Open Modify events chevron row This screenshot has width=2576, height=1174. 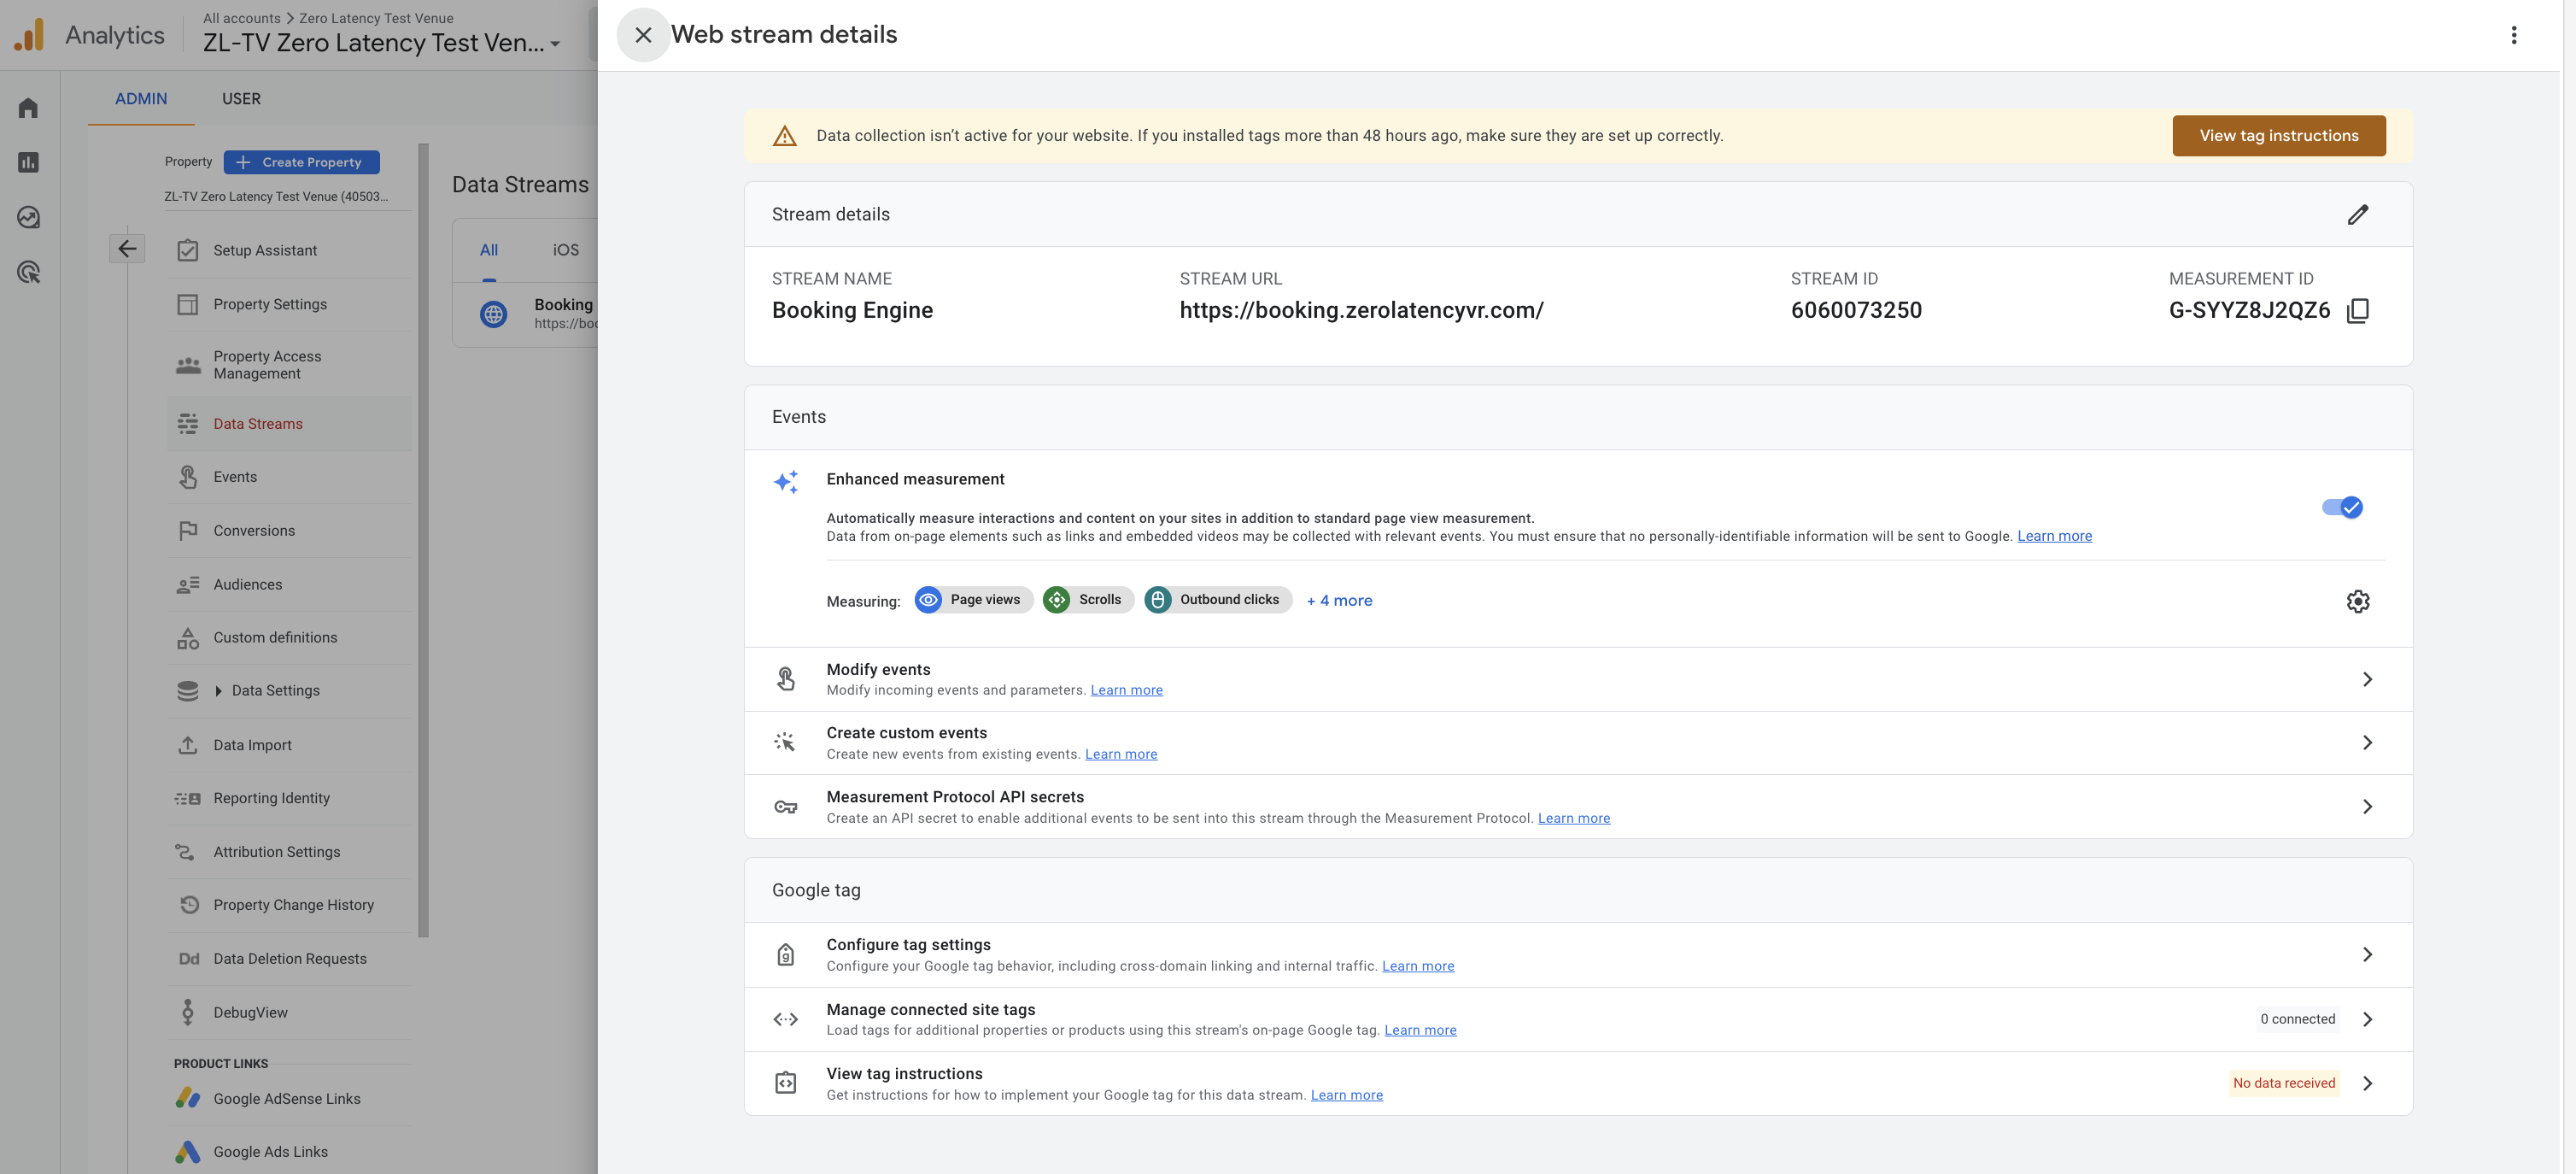click(x=1578, y=679)
